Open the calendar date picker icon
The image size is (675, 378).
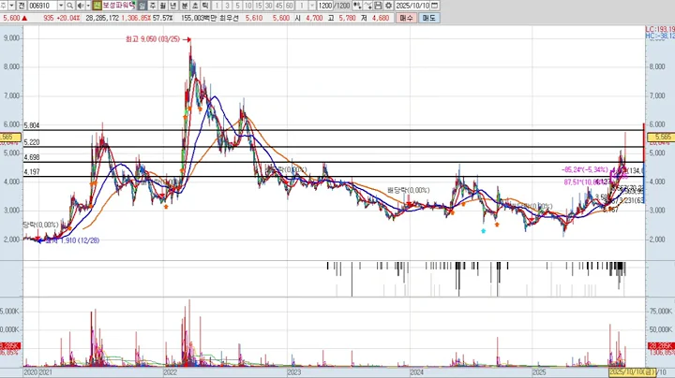tap(435, 6)
